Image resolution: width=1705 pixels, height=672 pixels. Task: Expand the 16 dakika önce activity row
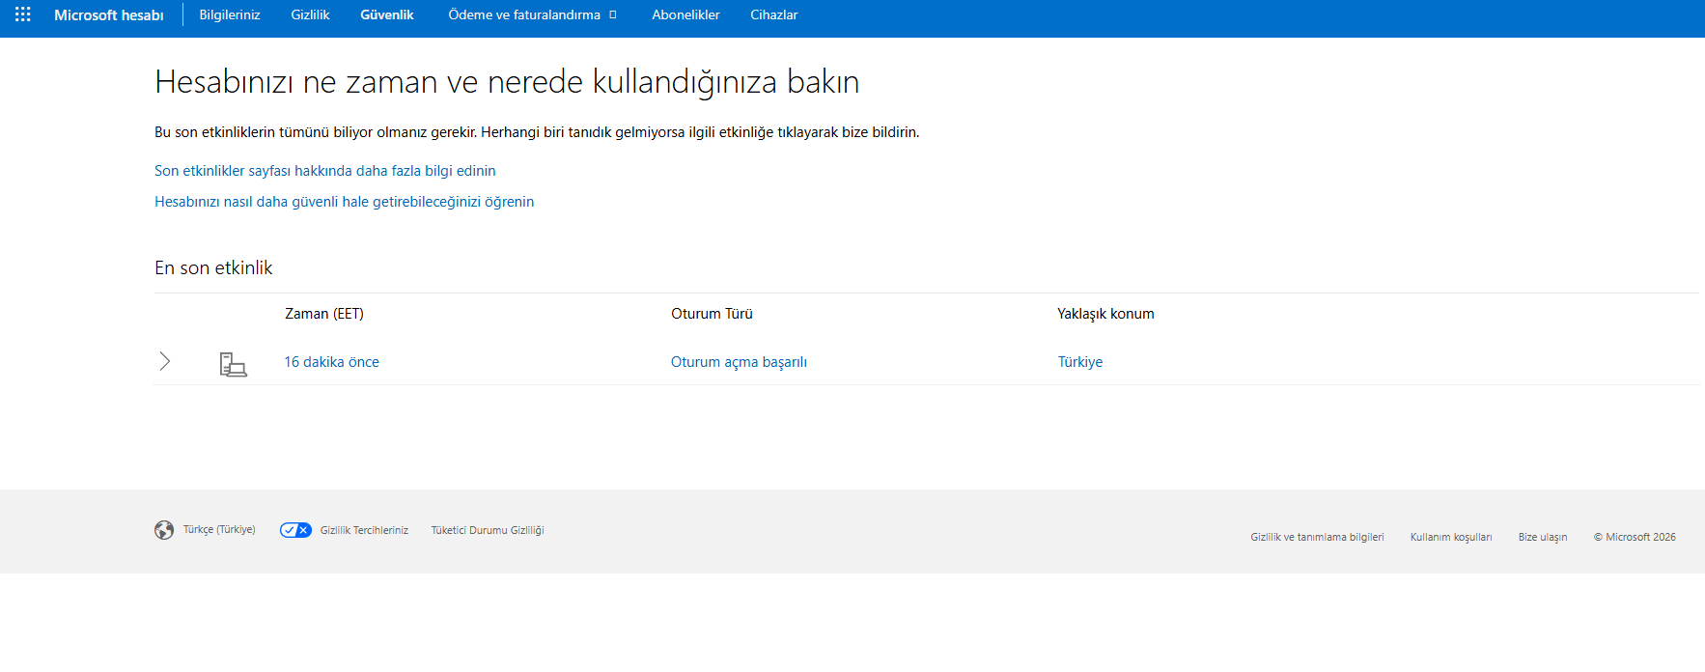[x=165, y=361]
